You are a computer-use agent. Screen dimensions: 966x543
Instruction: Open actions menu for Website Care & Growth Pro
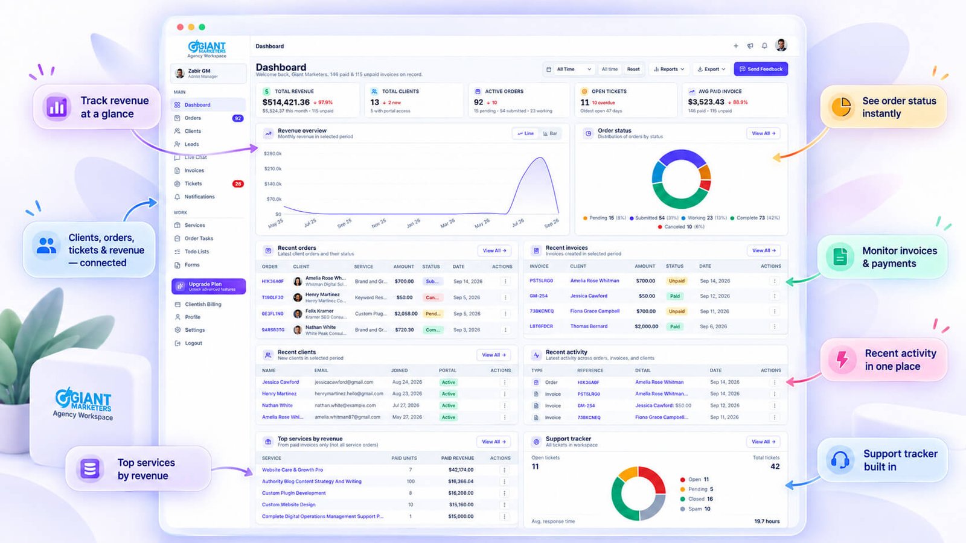(504, 470)
